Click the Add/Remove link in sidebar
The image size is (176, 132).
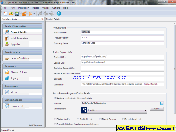tap(35, 125)
